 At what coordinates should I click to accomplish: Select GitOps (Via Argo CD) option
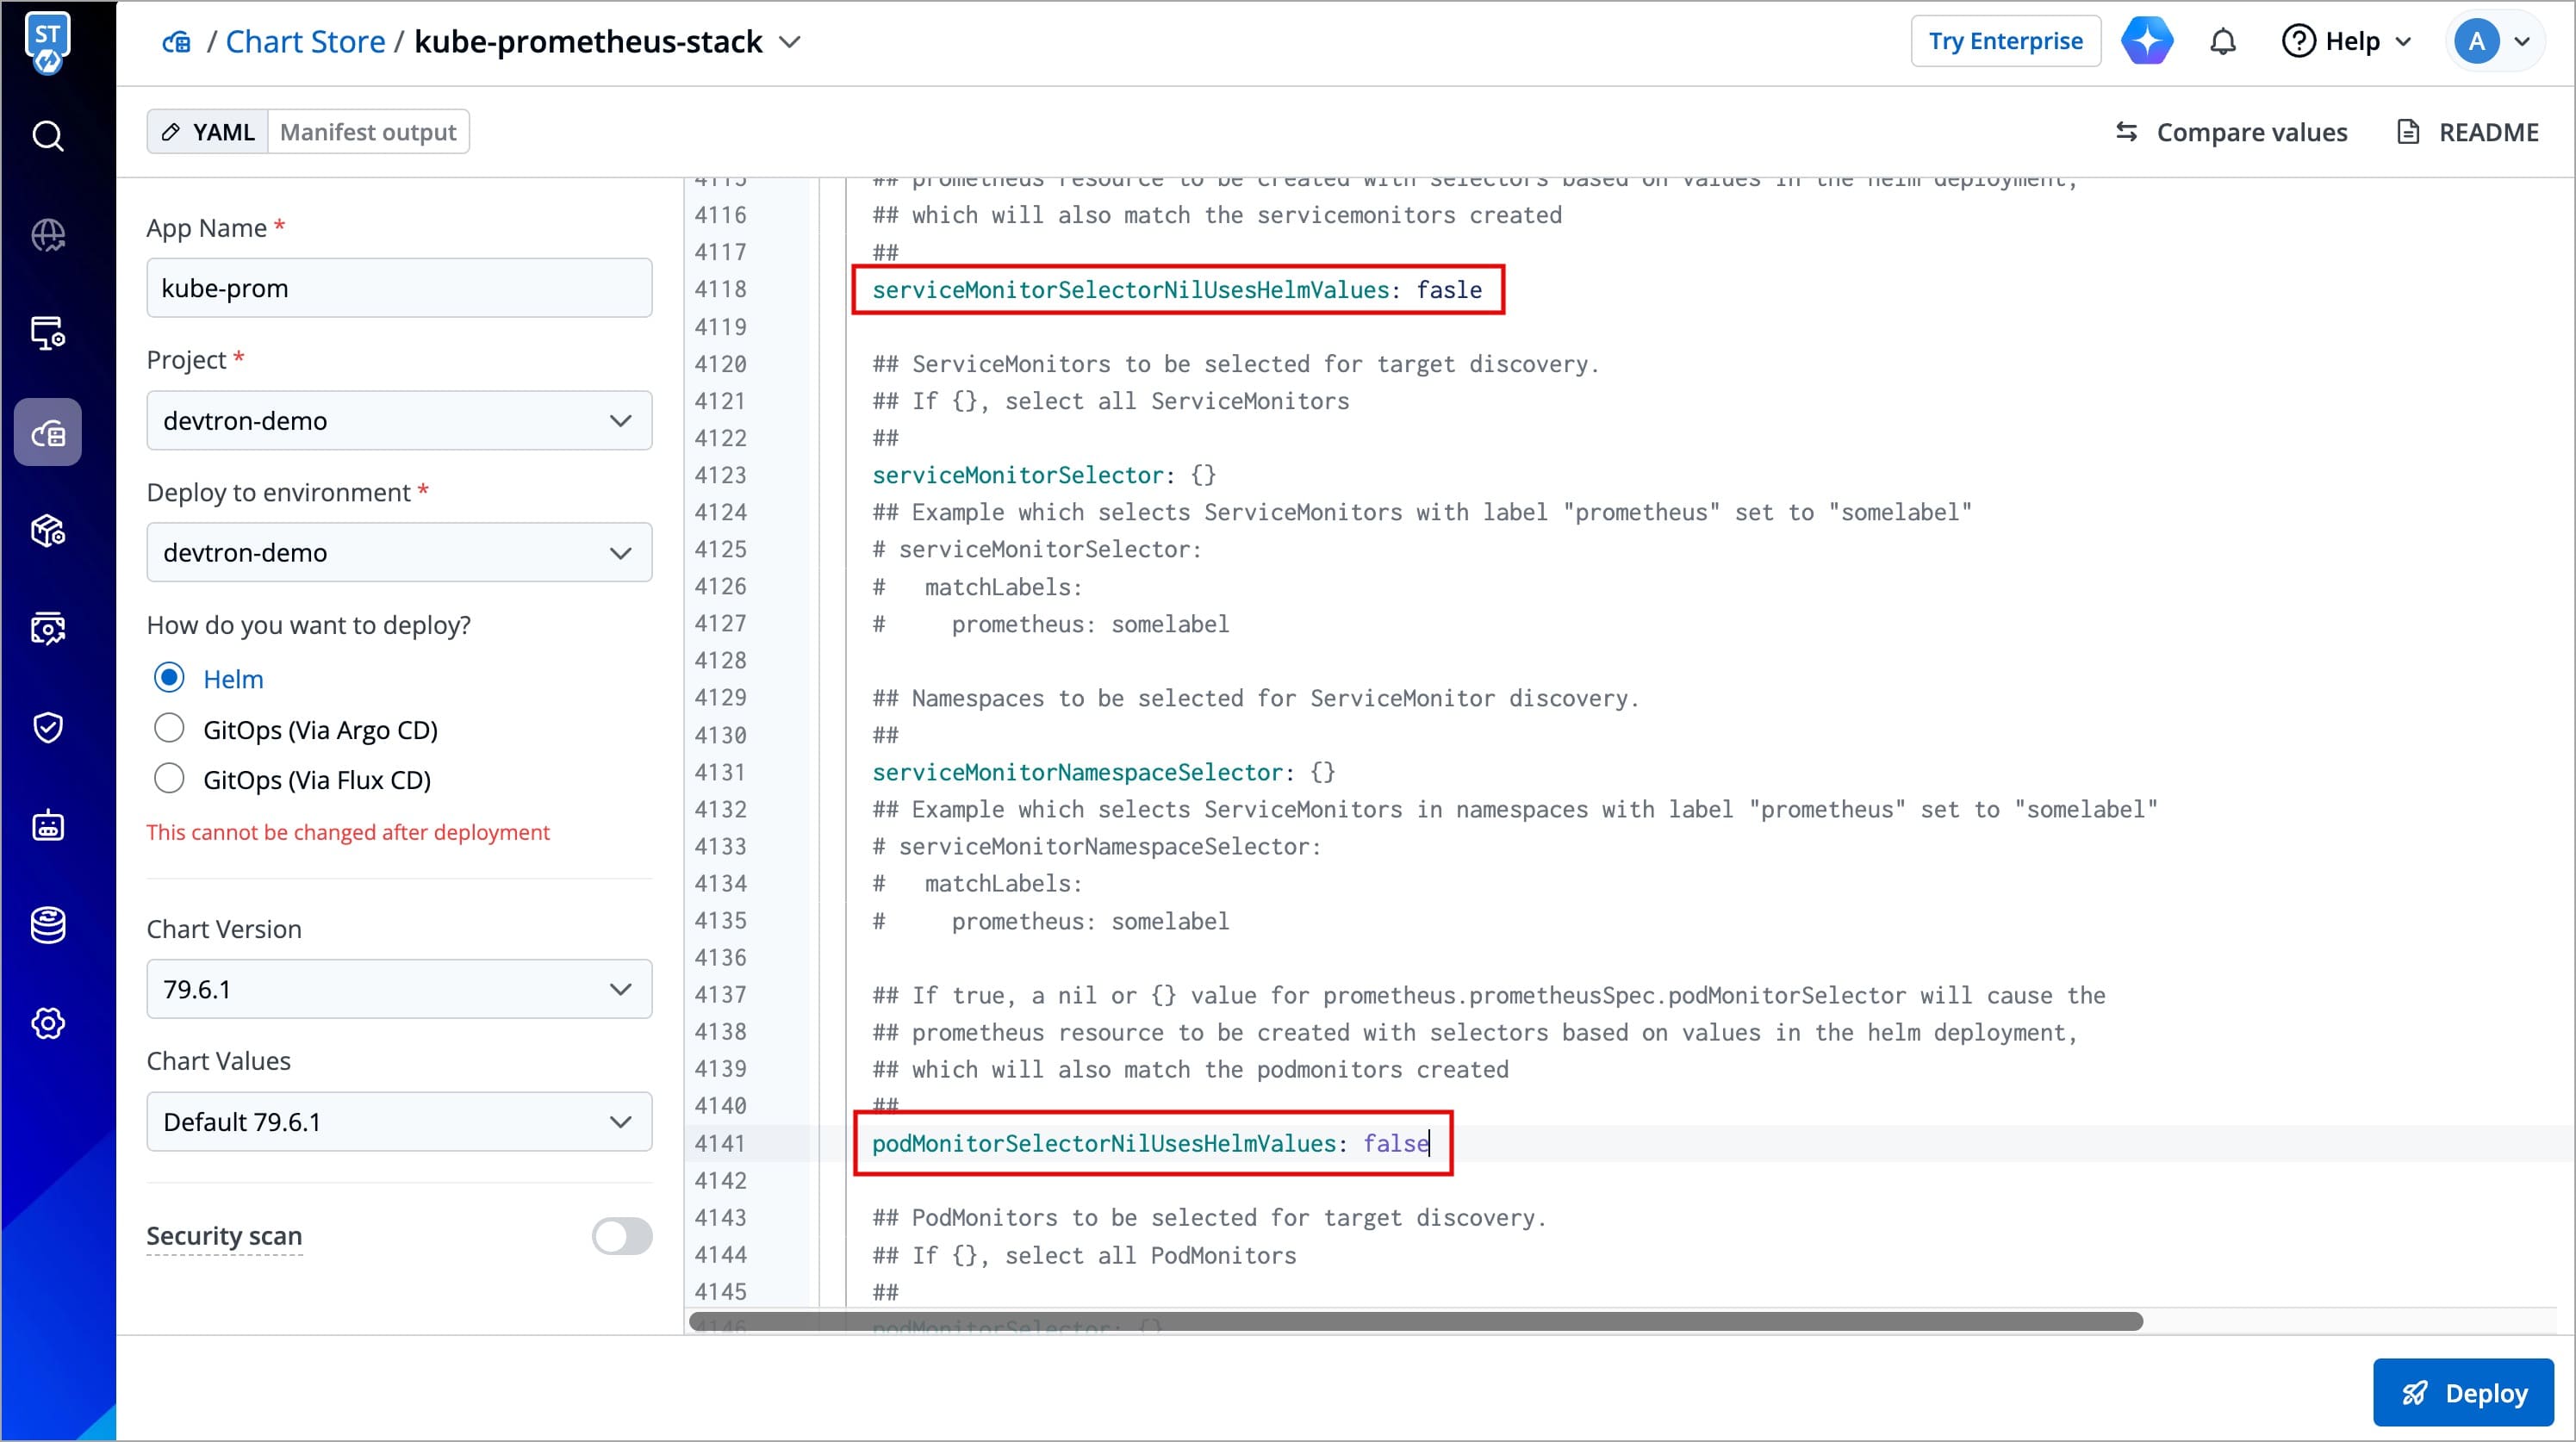[169, 729]
